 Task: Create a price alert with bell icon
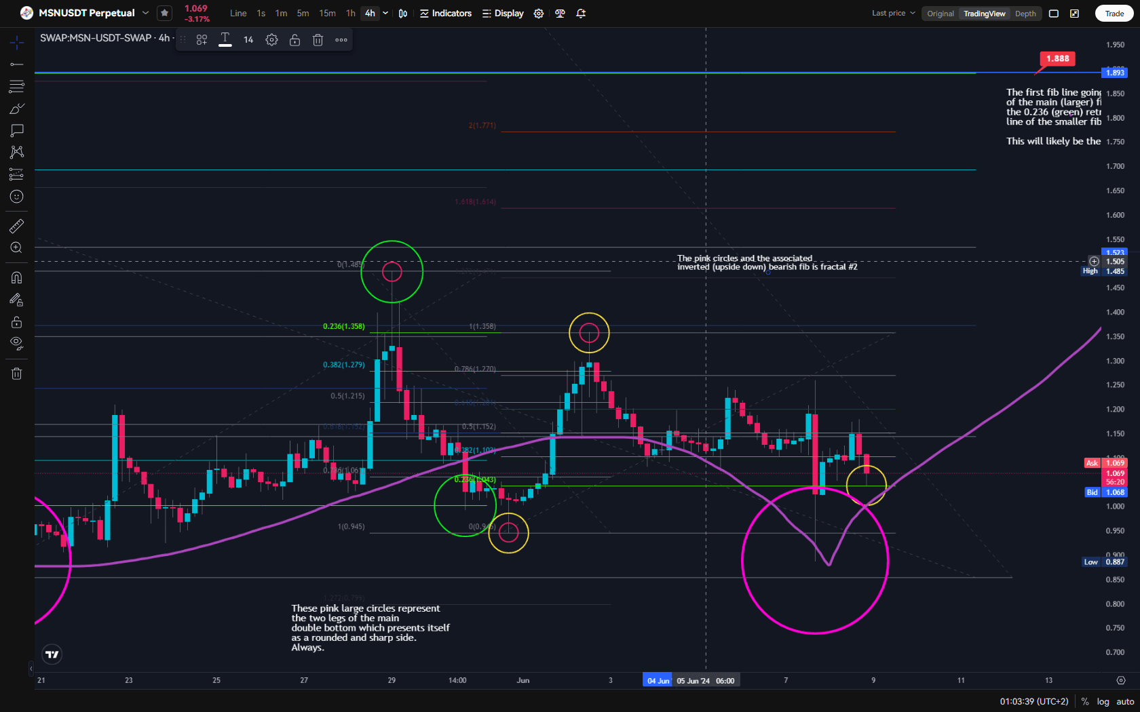581,14
